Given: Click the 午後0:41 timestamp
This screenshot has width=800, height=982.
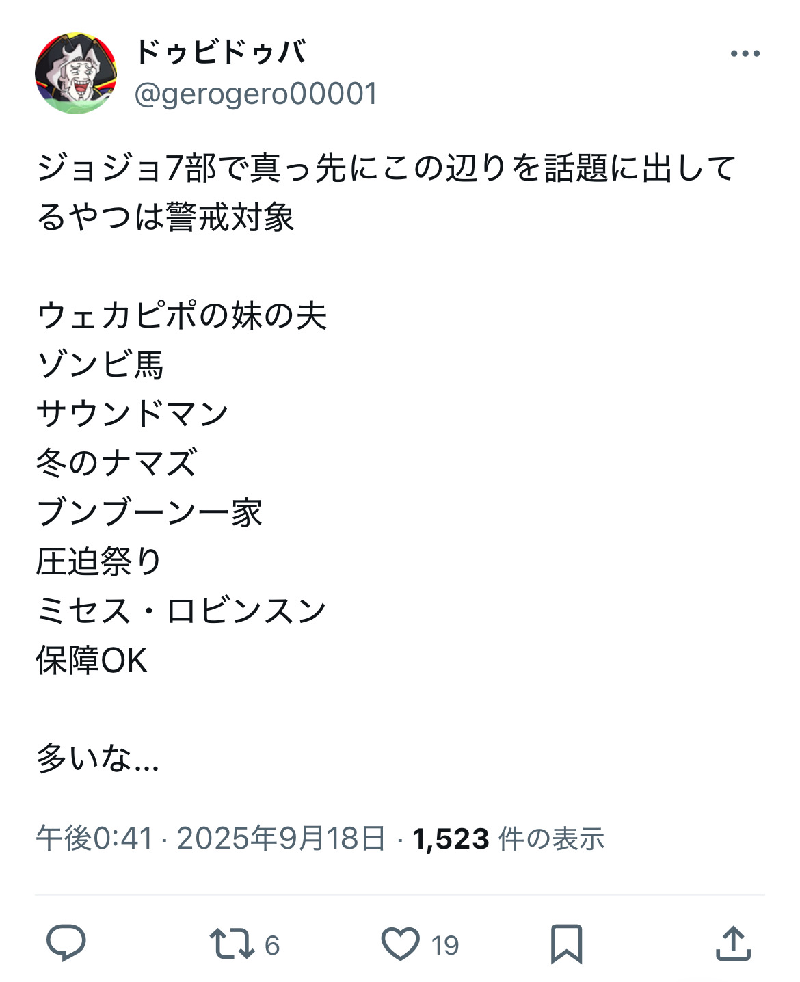Looking at the screenshot, I should (x=94, y=838).
